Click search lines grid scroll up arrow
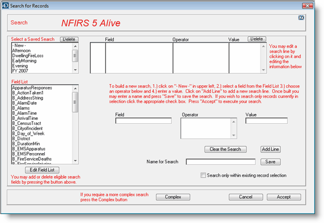The width and height of the screenshot is (324, 223). [263, 47]
